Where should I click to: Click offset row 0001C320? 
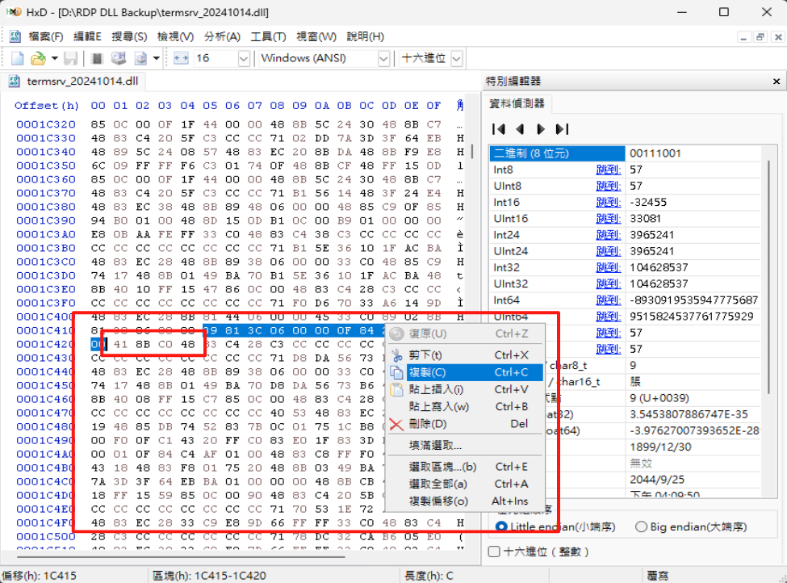(46, 124)
